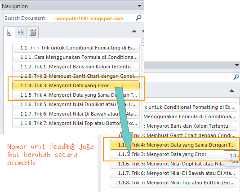The height and width of the screenshot is (192, 240).
Task: Select second pane 1.1.8. Trik 7: Menyorot Nilai Top
Action: 173,183
